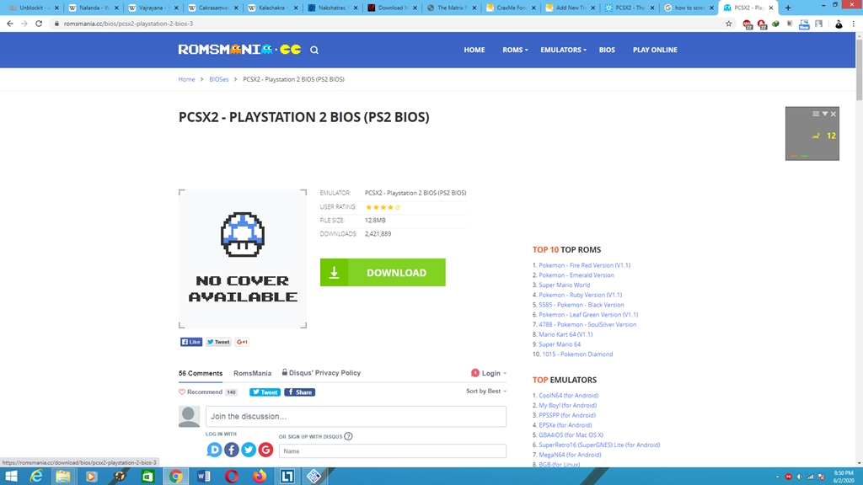Image resolution: width=863 pixels, height=485 pixels.
Task: Open the Sort by Best dropdown
Action: coord(486,391)
